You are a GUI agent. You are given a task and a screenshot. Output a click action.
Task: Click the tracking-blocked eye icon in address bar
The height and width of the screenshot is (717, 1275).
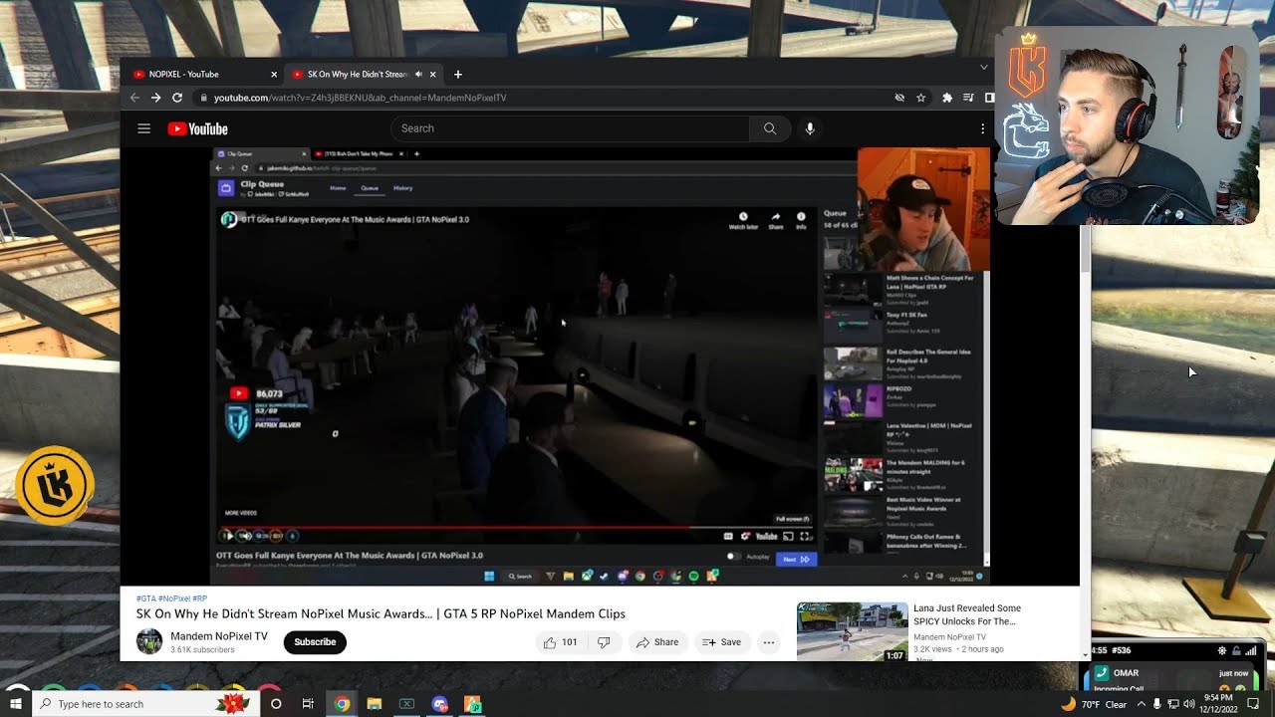click(x=899, y=98)
